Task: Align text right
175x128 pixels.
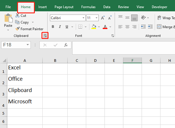Action: (x=134, y=27)
